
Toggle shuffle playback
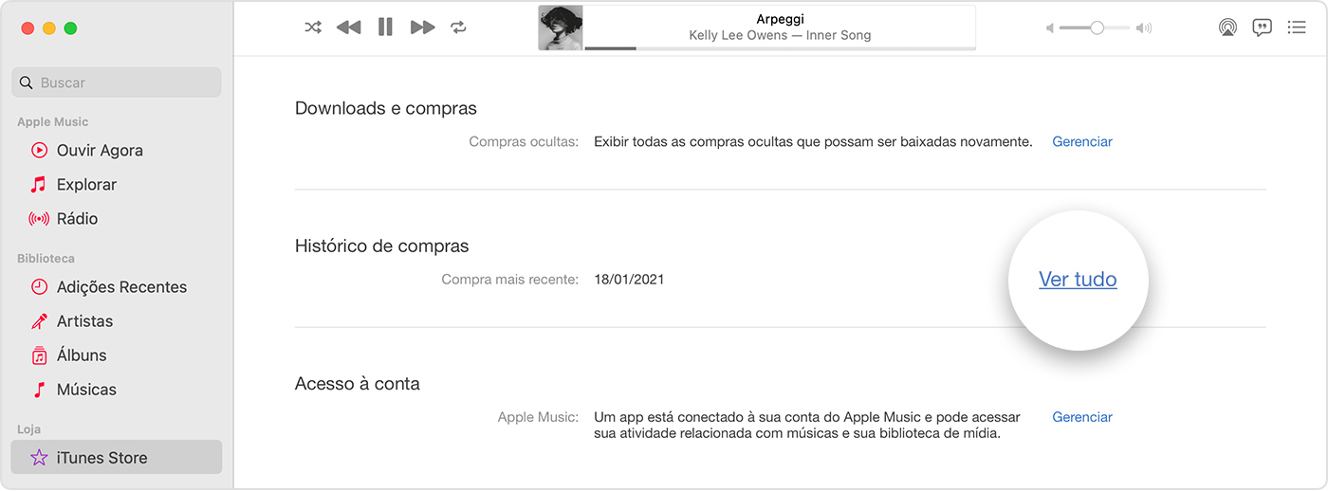pos(313,27)
